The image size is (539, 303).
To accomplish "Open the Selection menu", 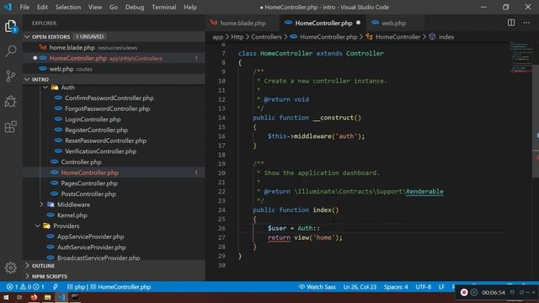I will coord(68,7).
